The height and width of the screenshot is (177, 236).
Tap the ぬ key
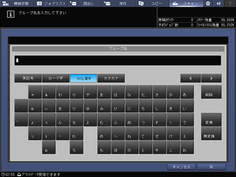(131, 120)
